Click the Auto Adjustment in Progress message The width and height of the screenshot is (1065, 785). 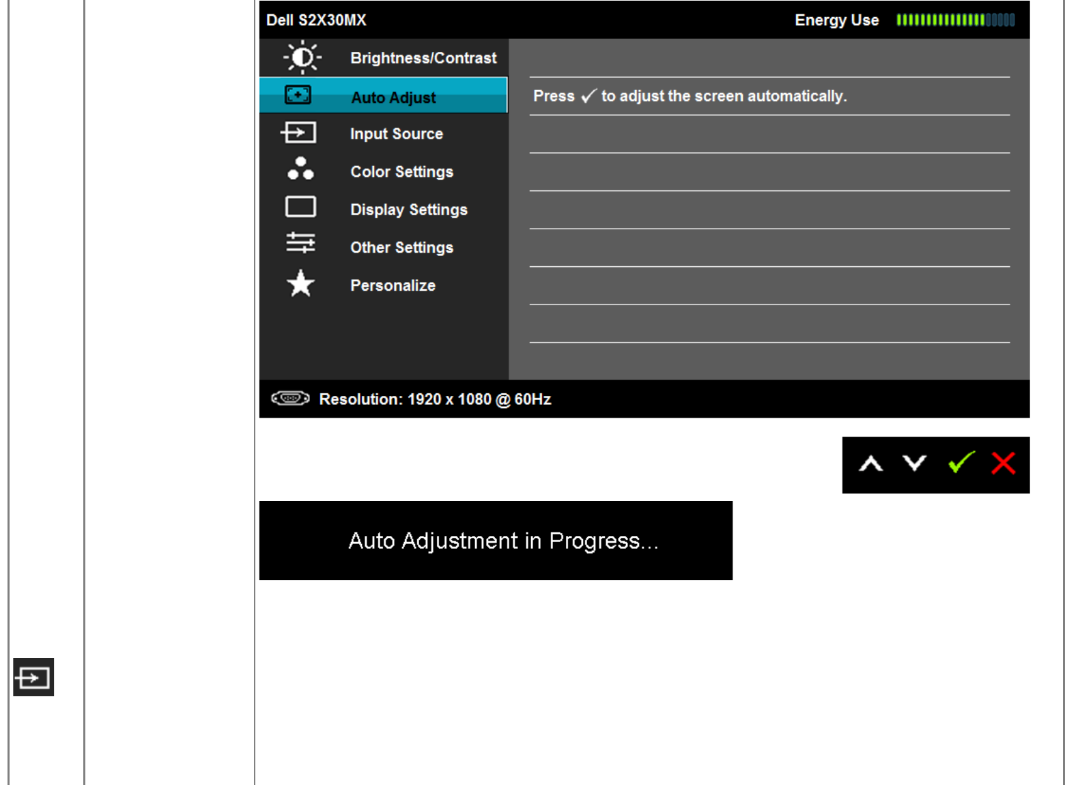496,541
